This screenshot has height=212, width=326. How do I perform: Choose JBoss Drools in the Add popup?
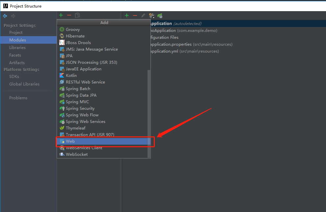103,42
